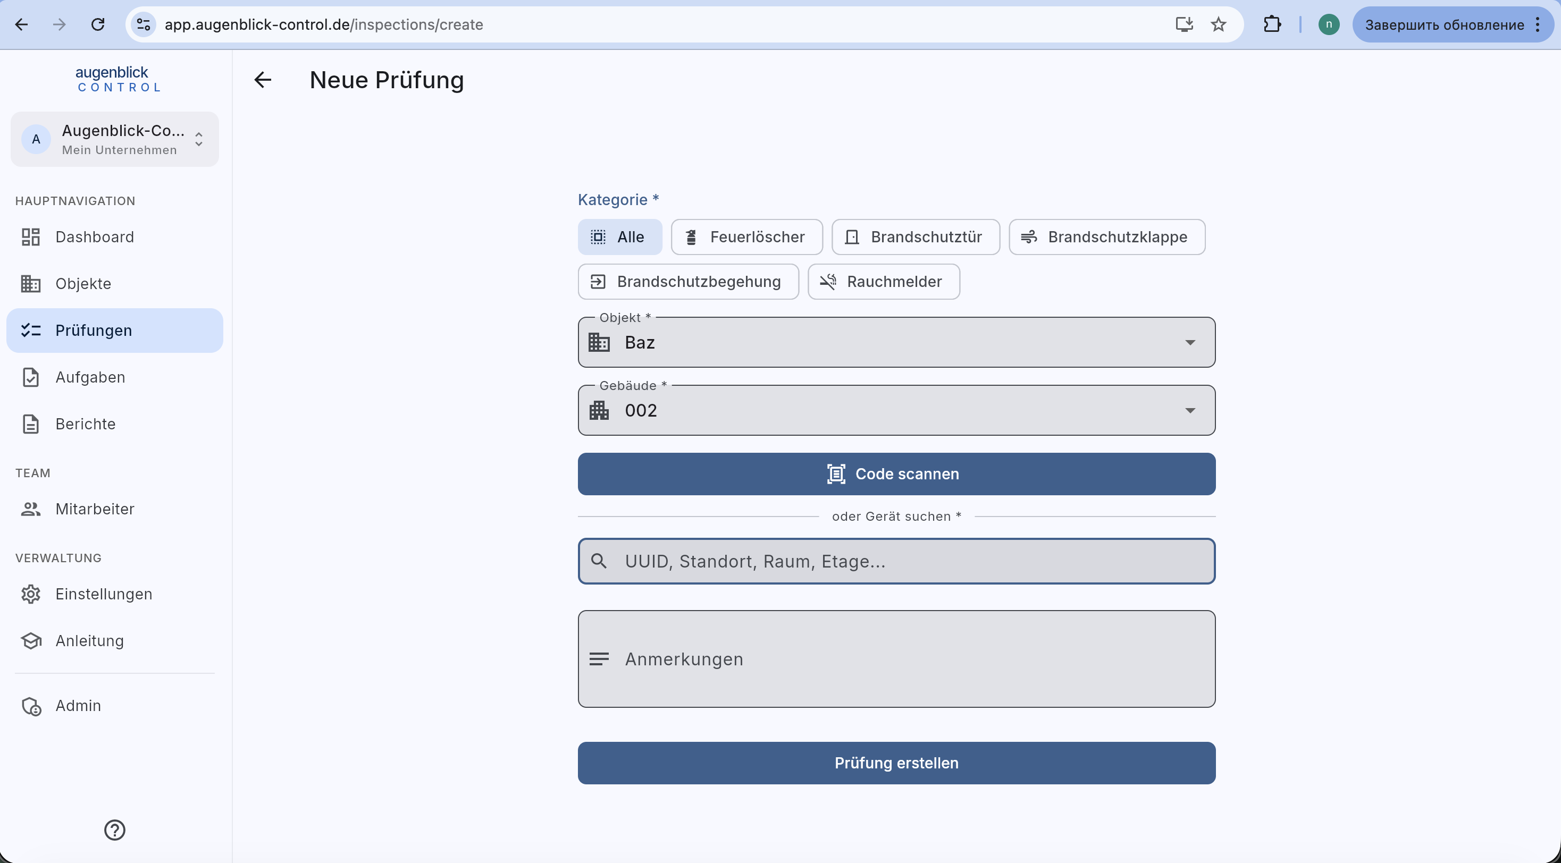Open Admin in the sidebar
This screenshot has height=863, width=1561.
(114, 706)
